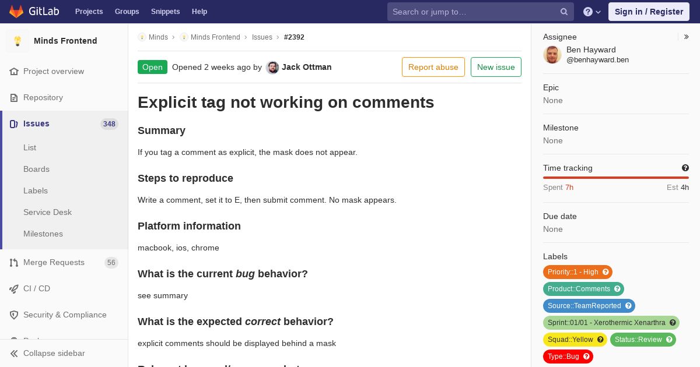Click the red time tracking progress bar

point(616,178)
